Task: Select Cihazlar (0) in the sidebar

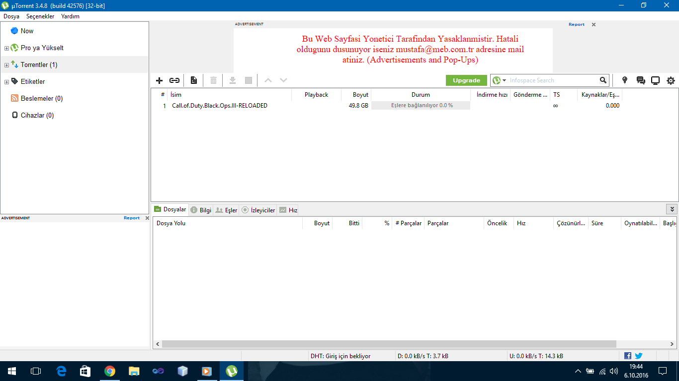Action: coord(75,115)
